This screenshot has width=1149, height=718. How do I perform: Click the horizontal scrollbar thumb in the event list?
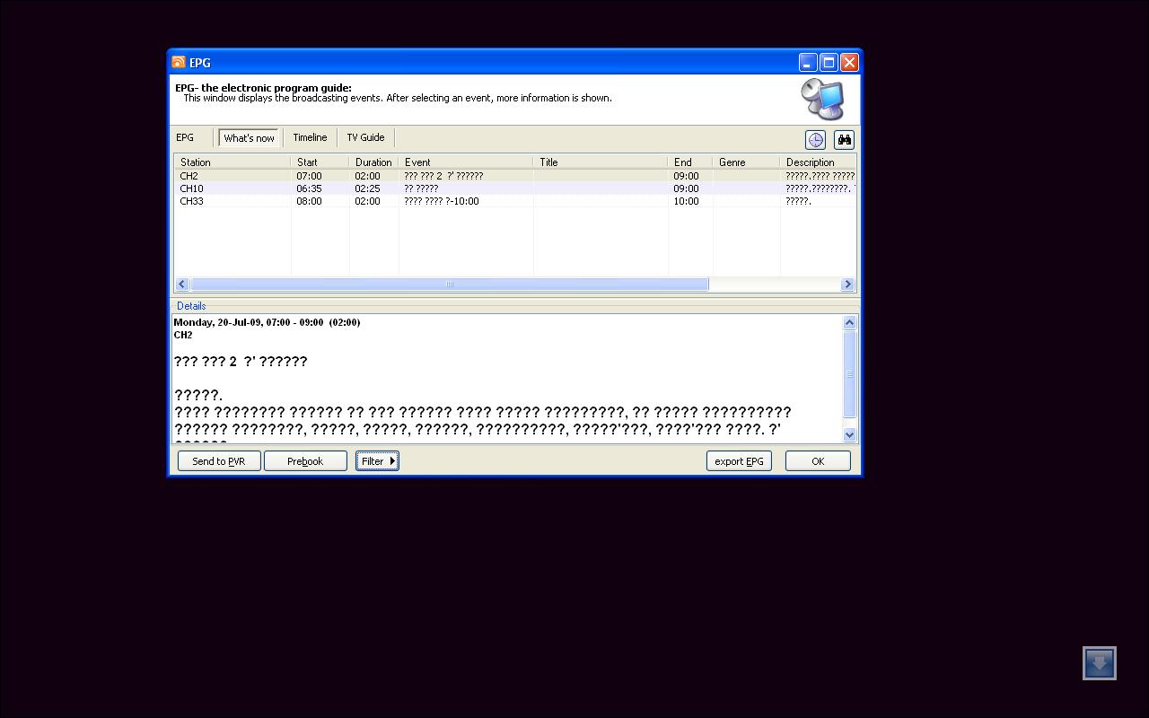coord(449,285)
